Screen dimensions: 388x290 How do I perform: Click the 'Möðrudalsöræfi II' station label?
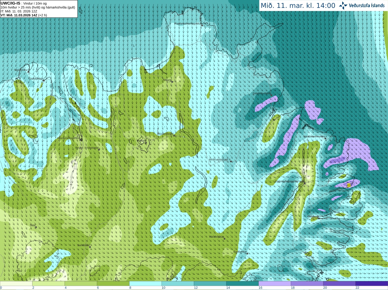[220, 160]
